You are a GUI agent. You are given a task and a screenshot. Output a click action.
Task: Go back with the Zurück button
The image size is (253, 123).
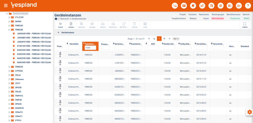pyautogui.click(x=60, y=25)
